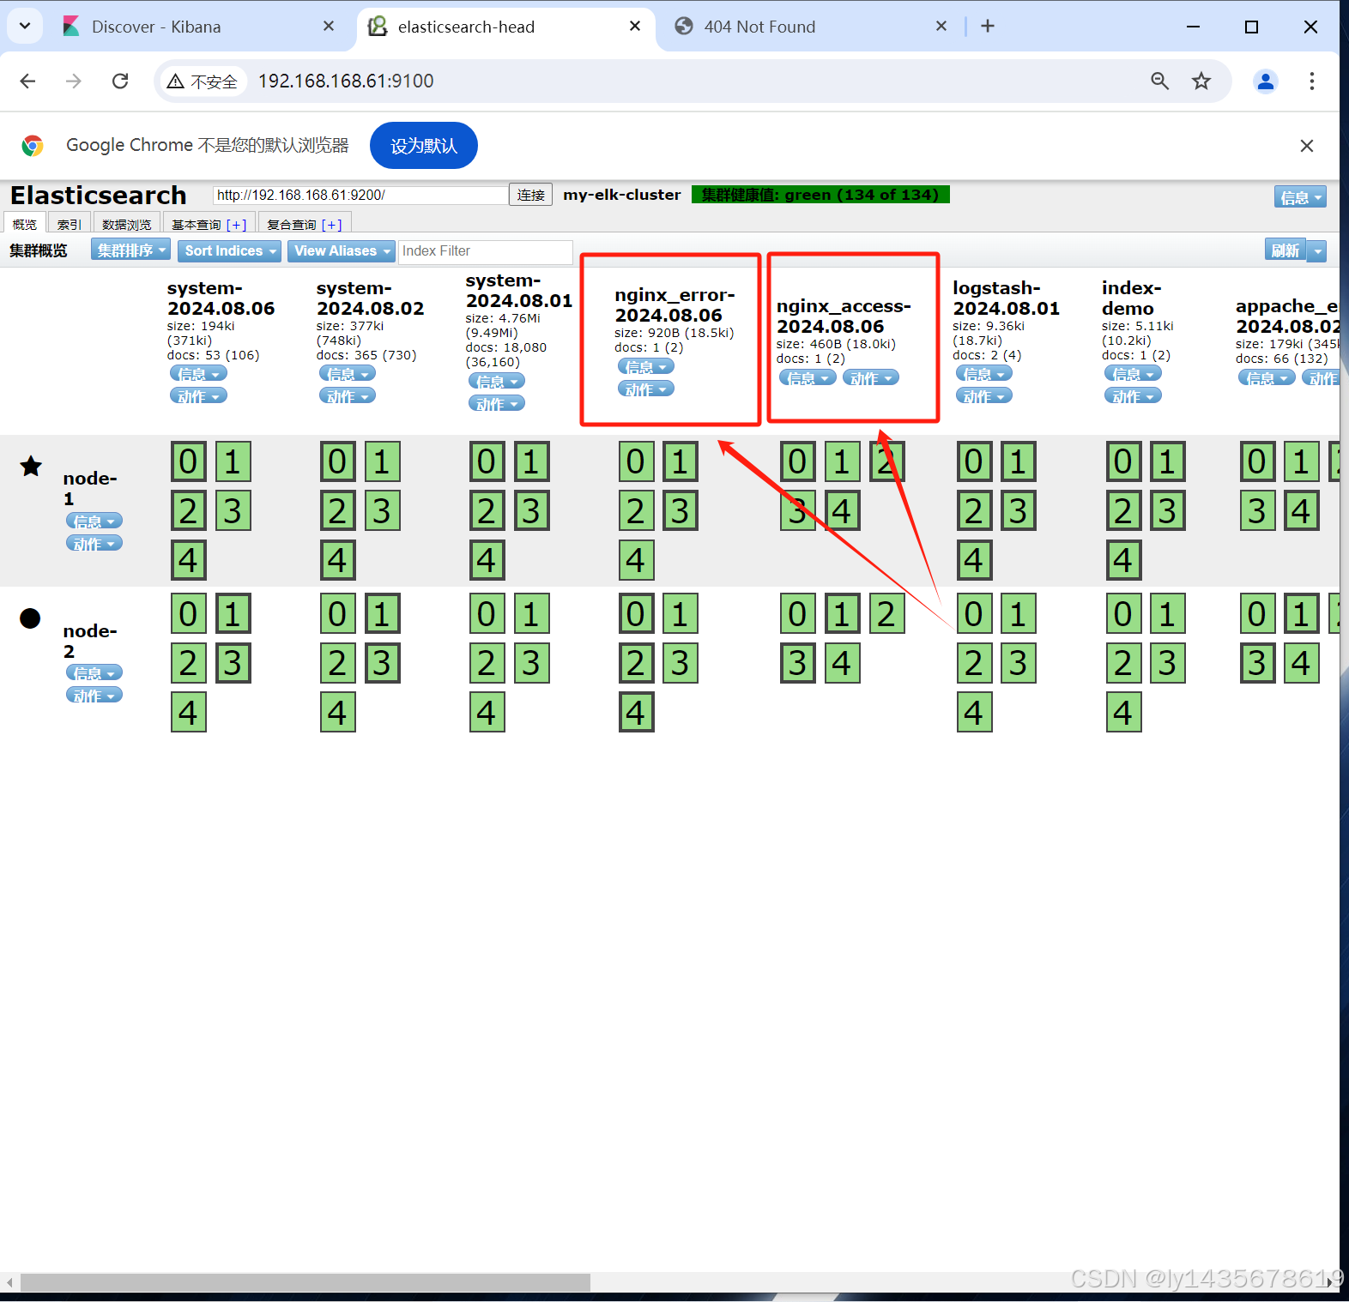
Task: Click the Elasticsearch title heading
Action: pyautogui.click(x=98, y=196)
